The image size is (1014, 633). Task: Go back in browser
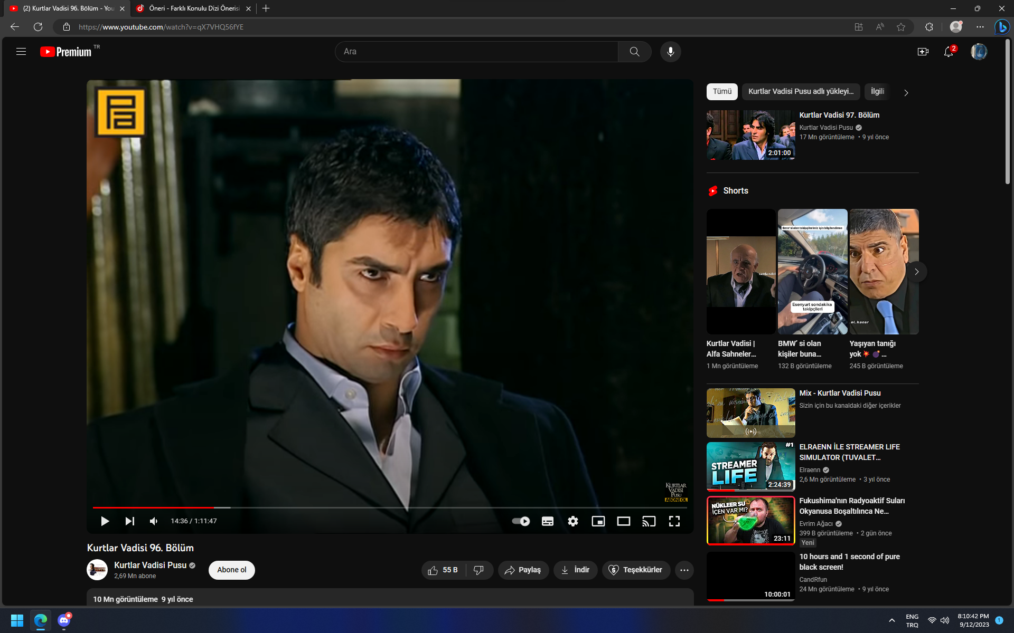coord(15,27)
